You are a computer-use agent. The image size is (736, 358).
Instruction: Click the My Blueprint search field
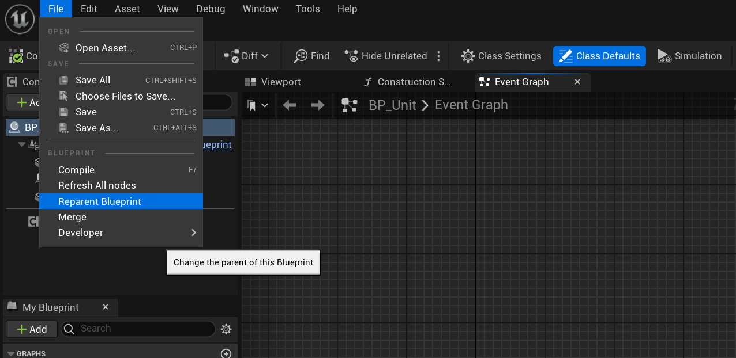[138, 329]
